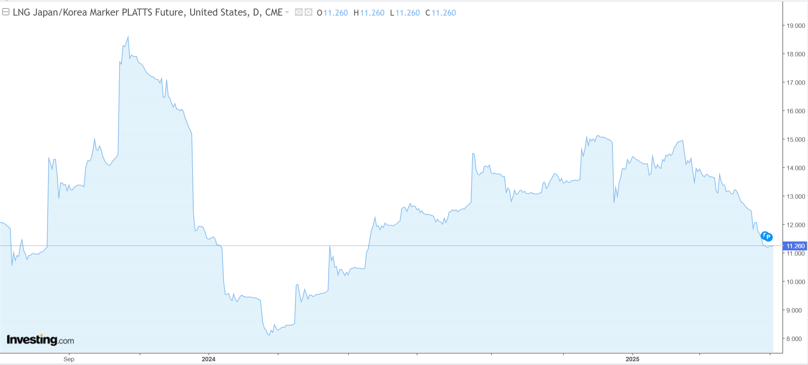Click the 2024 label on the time axis
The image size is (808, 365).
(x=209, y=359)
